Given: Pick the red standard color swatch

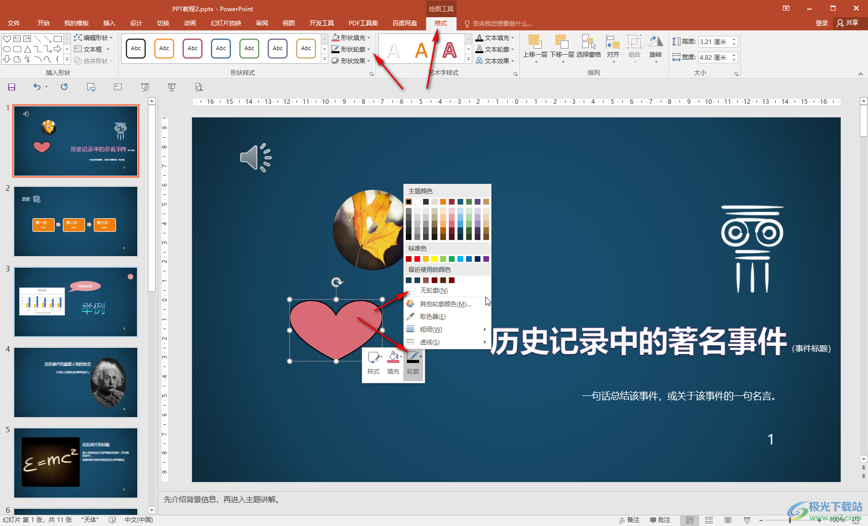Looking at the screenshot, I should [417, 259].
